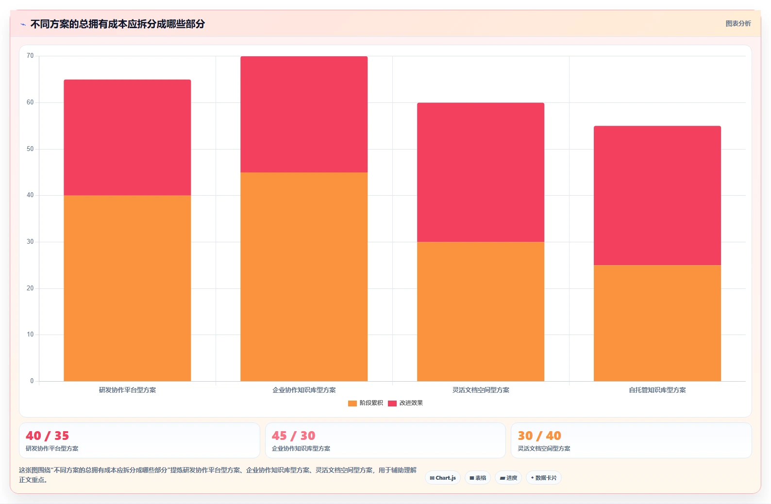Image resolution: width=771 pixels, height=504 pixels.
Task: Click the y-axis value 40
Action: pyautogui.click(x=30, y=195)
